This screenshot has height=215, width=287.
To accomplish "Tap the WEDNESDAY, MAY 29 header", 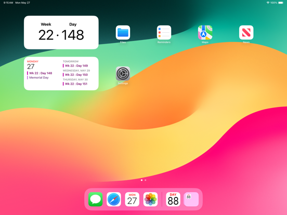I will pyautogui.click(x=76, y=71).
